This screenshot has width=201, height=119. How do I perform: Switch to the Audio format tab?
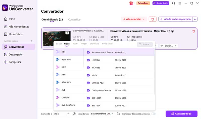(x=75, y=43)
